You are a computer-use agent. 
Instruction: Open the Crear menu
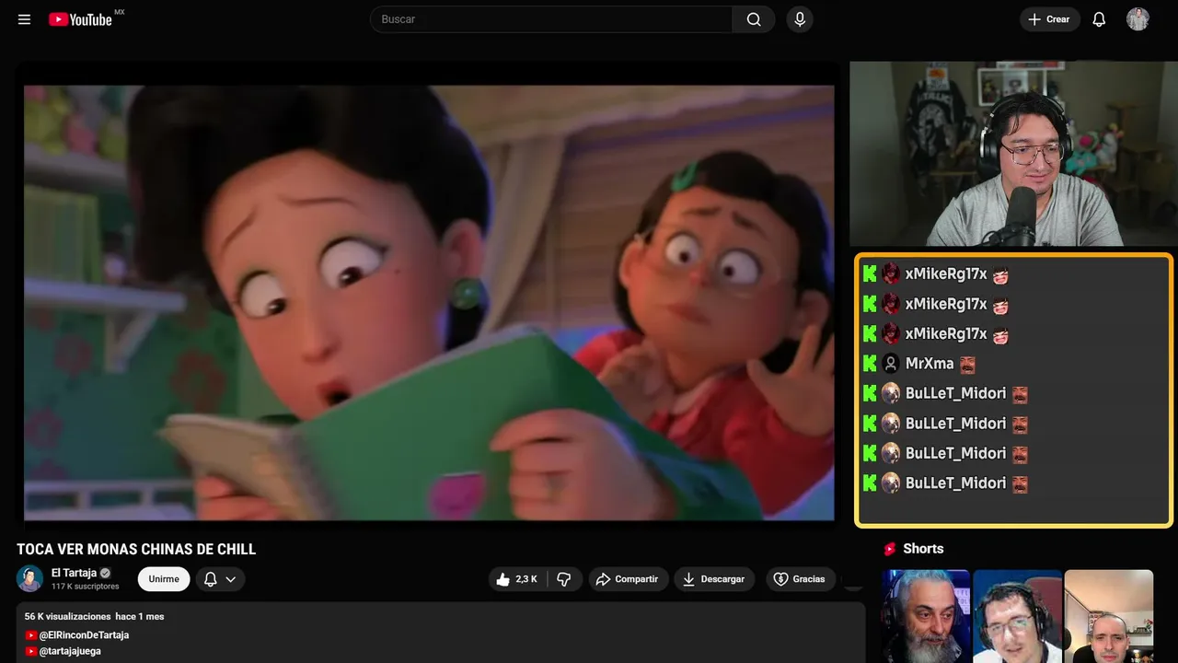[1049, 19]
